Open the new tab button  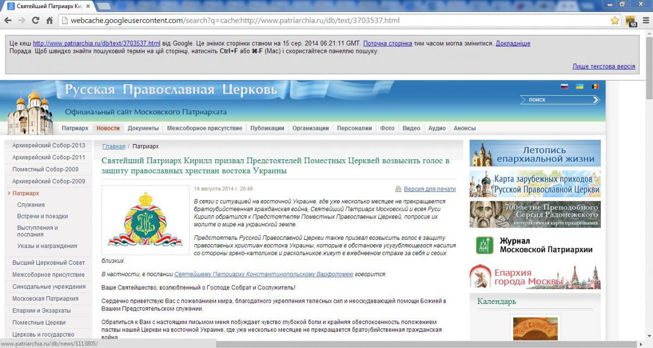[x=103, y=6]
